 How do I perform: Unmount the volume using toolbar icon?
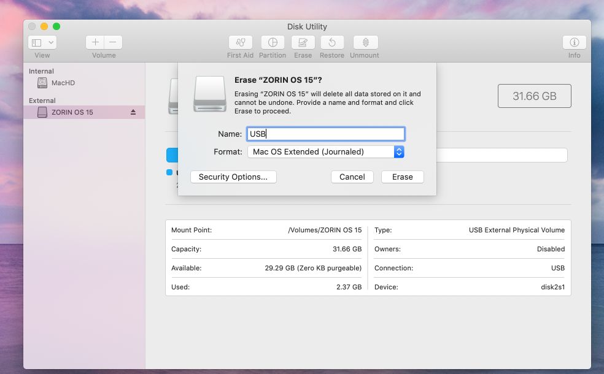point(365,42)
